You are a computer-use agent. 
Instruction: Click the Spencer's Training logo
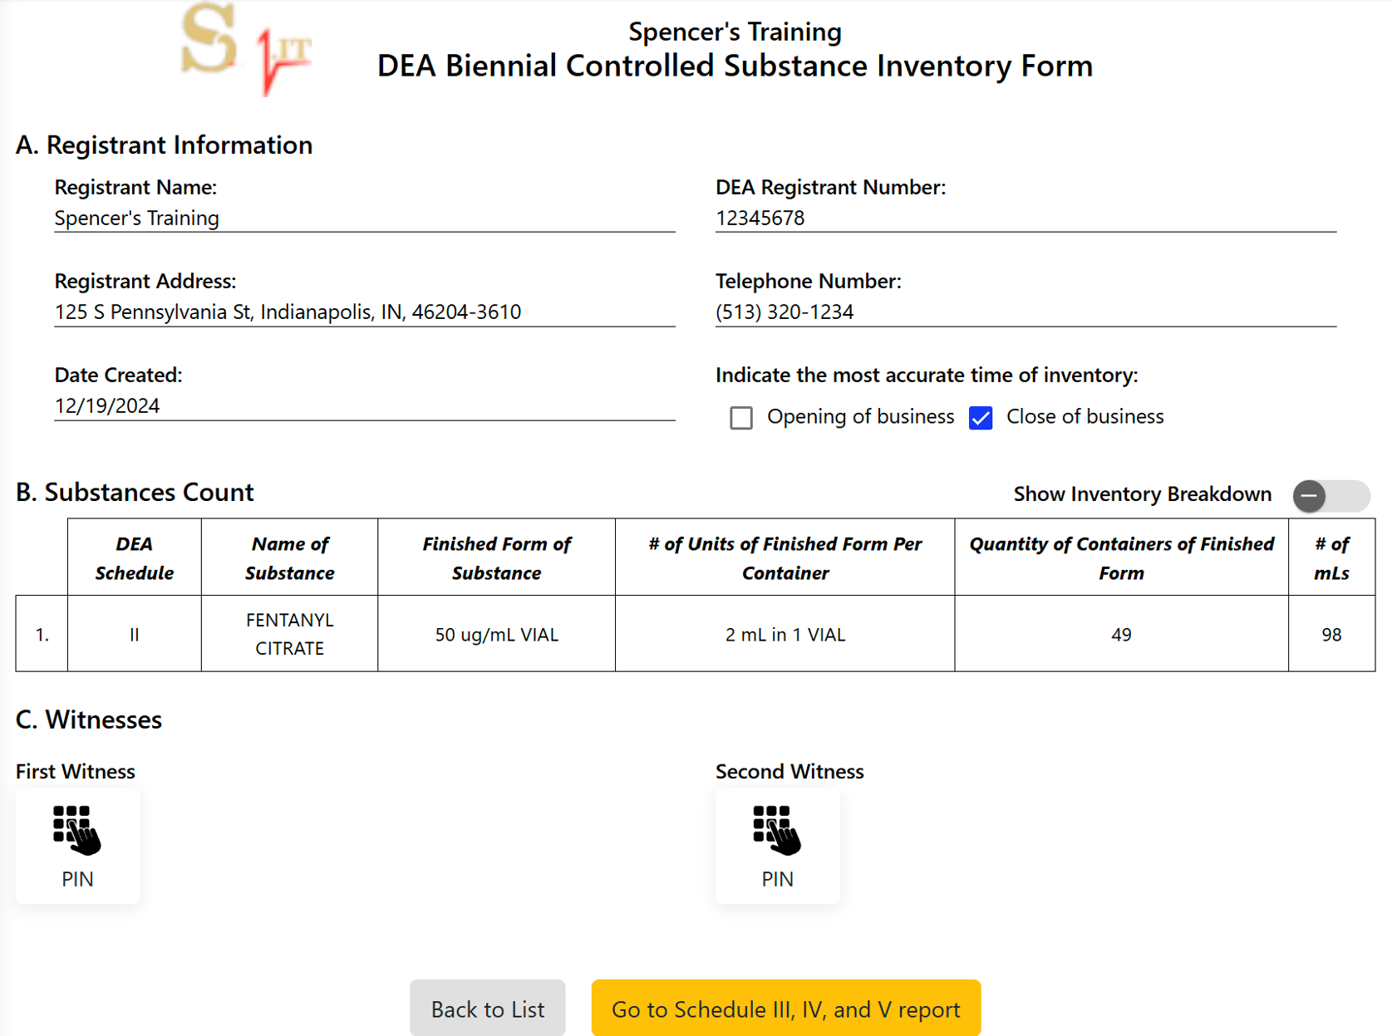246,48
